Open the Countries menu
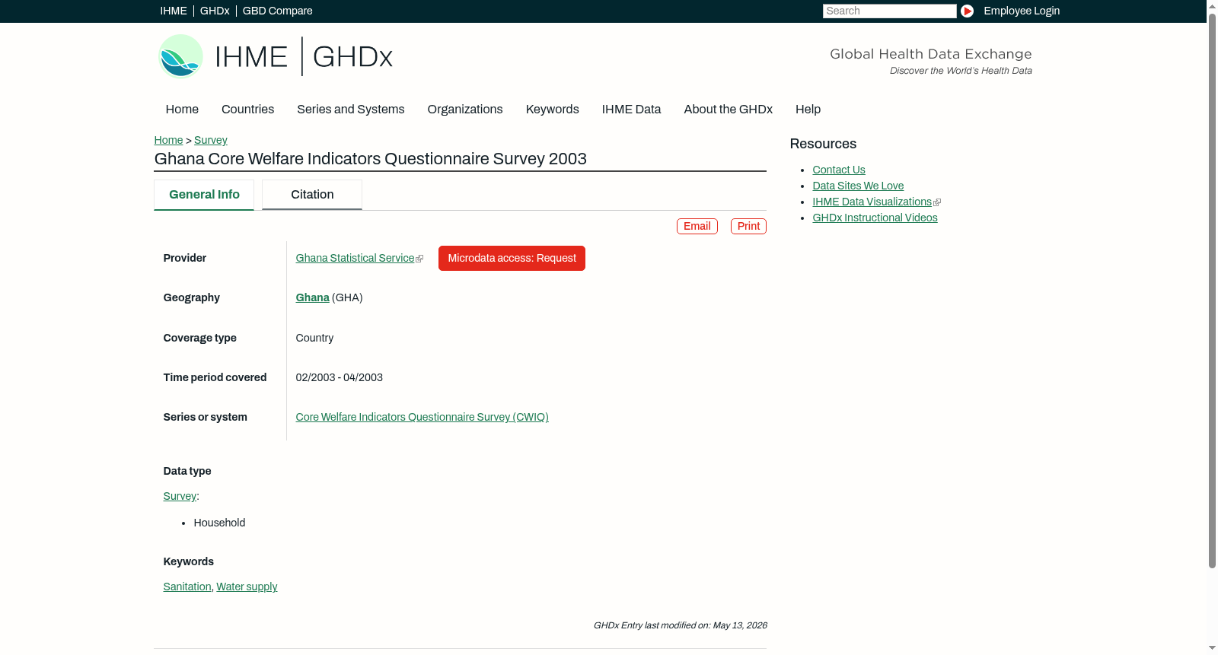1218x655 pixels. tap(247, 109)
